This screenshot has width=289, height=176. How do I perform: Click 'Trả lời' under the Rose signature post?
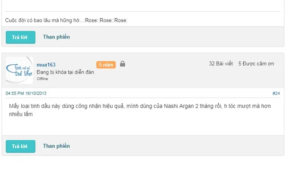20,37
